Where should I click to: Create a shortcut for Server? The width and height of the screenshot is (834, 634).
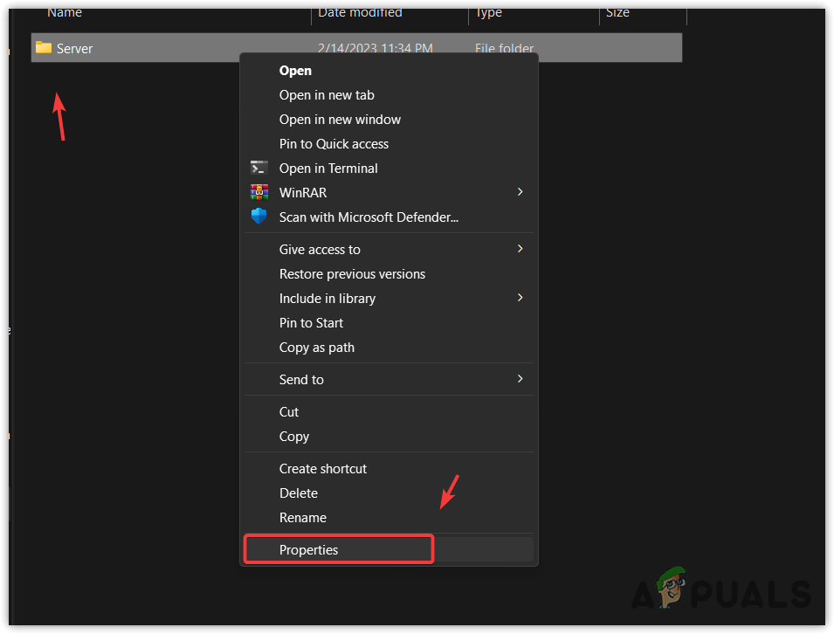(322, 468)
